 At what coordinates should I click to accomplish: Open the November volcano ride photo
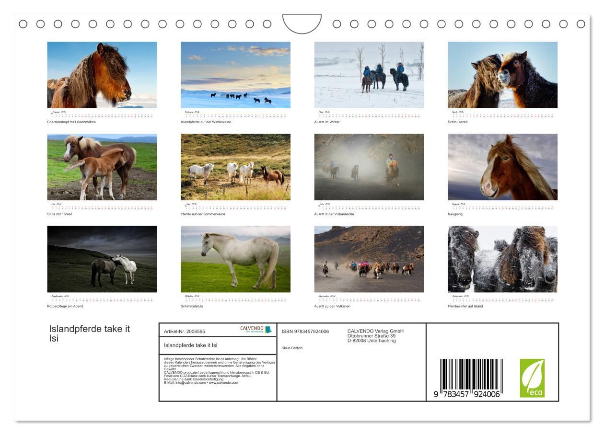point(369,259)
